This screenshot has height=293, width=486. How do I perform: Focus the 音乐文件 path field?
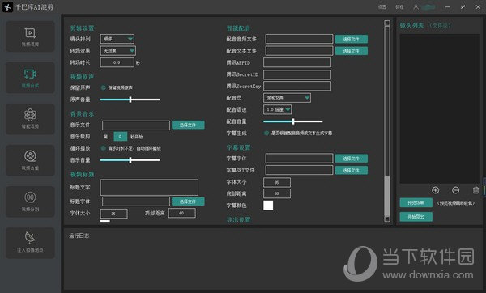point(136,125)
